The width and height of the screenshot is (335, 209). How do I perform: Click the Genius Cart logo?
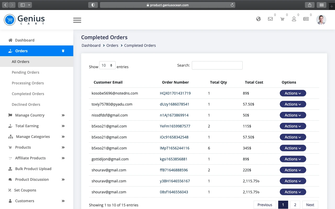pyautogui.click(x=24, y=20)
